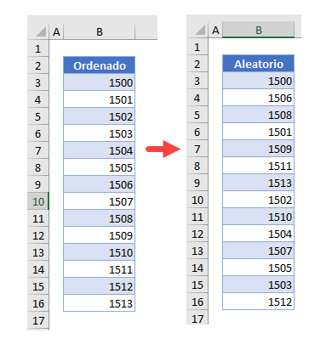309x350 pixels.
Task: Select column B header in the left sheet
Action: click(100, 31)
